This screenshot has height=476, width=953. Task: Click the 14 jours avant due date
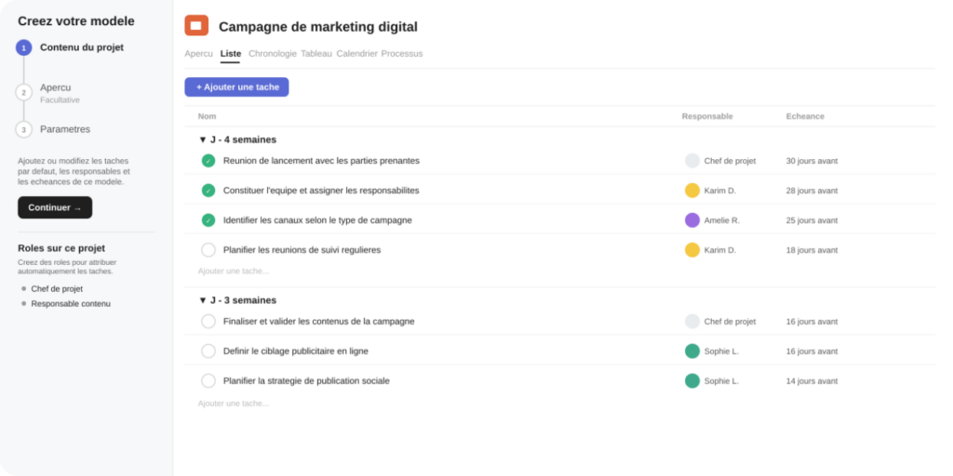coord(812,381)
